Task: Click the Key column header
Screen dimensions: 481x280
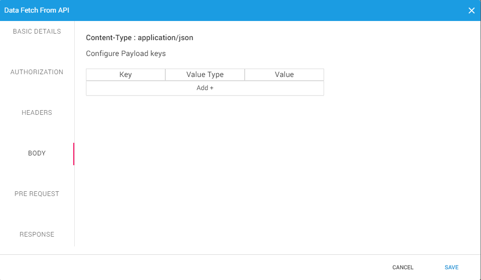Action: click(x=126, y=75)
